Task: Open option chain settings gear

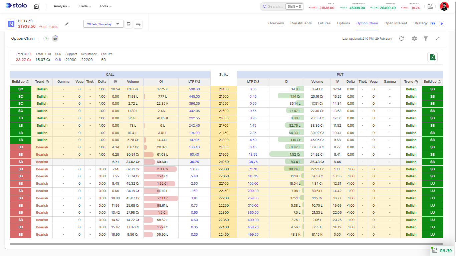Action: 414,39
